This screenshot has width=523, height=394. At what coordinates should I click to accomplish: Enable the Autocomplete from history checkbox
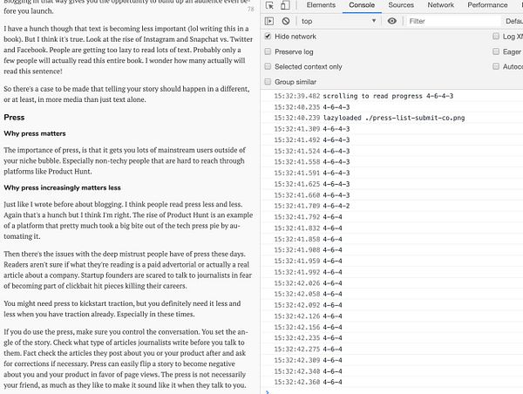[x=496, y=66]
